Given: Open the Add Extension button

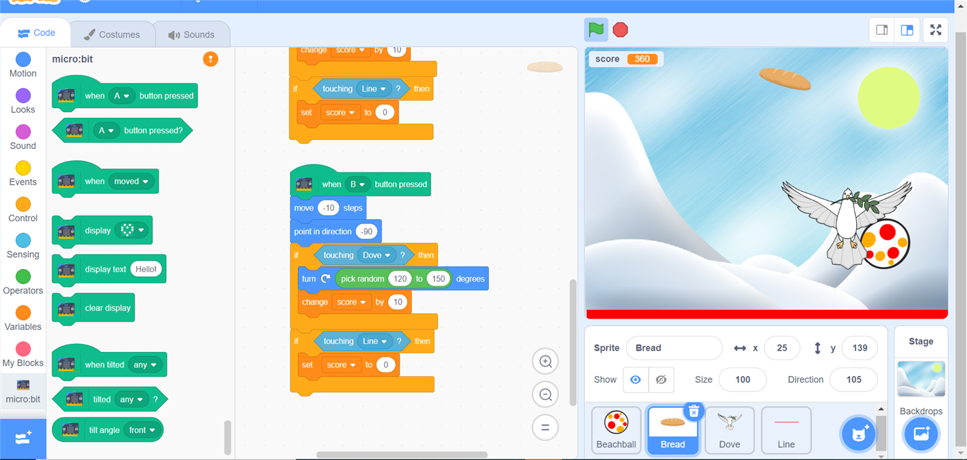Looking at the screenshot, I should point(23,438).
